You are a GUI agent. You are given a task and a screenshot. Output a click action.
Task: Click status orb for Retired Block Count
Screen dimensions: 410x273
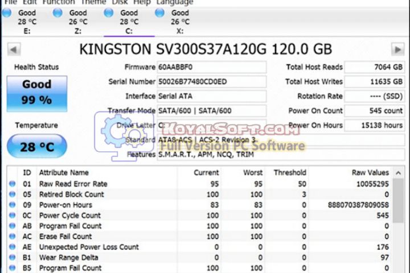pyautogui.click(x=13, y=195)
